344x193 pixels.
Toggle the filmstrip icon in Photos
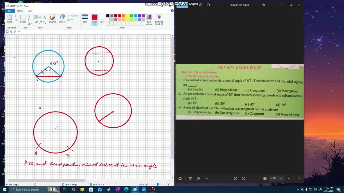tap(180, 179)
